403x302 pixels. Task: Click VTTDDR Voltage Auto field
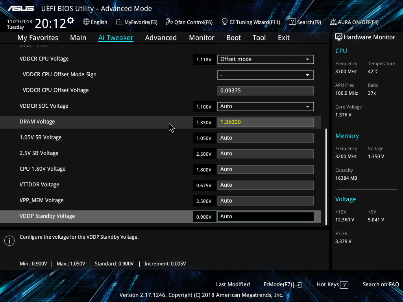[266, 185]
